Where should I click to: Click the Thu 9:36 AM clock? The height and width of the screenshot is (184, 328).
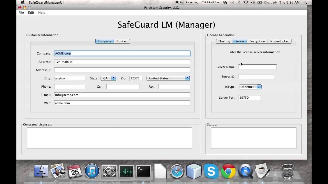289,2
